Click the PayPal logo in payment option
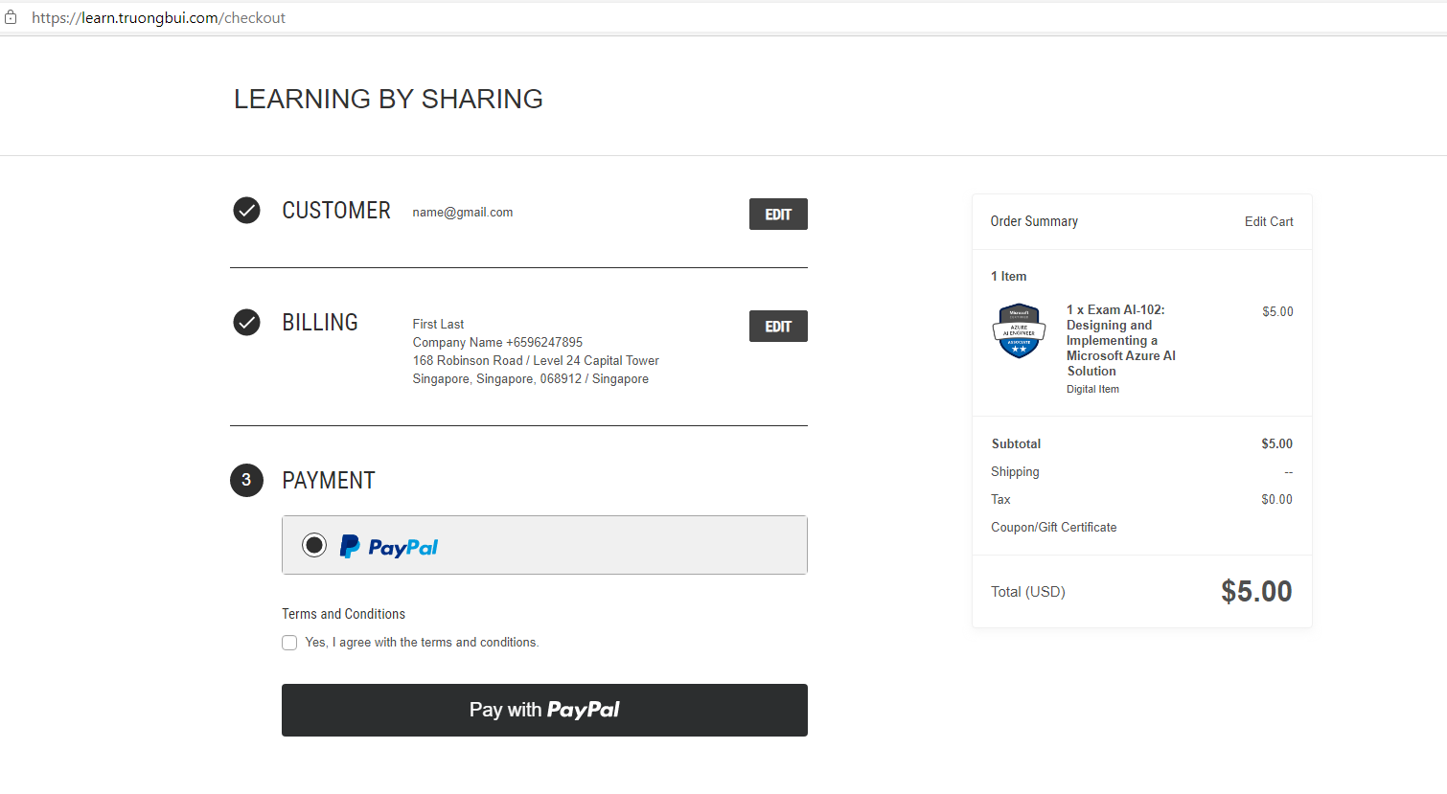Image resolution: width=1447 pixels, height=794 pixels. (x=389, y=546)
